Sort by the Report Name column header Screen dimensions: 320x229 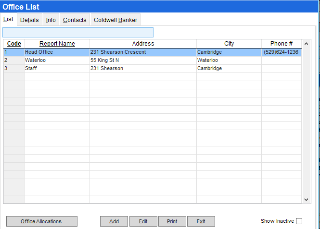click(x=57, y=44)
